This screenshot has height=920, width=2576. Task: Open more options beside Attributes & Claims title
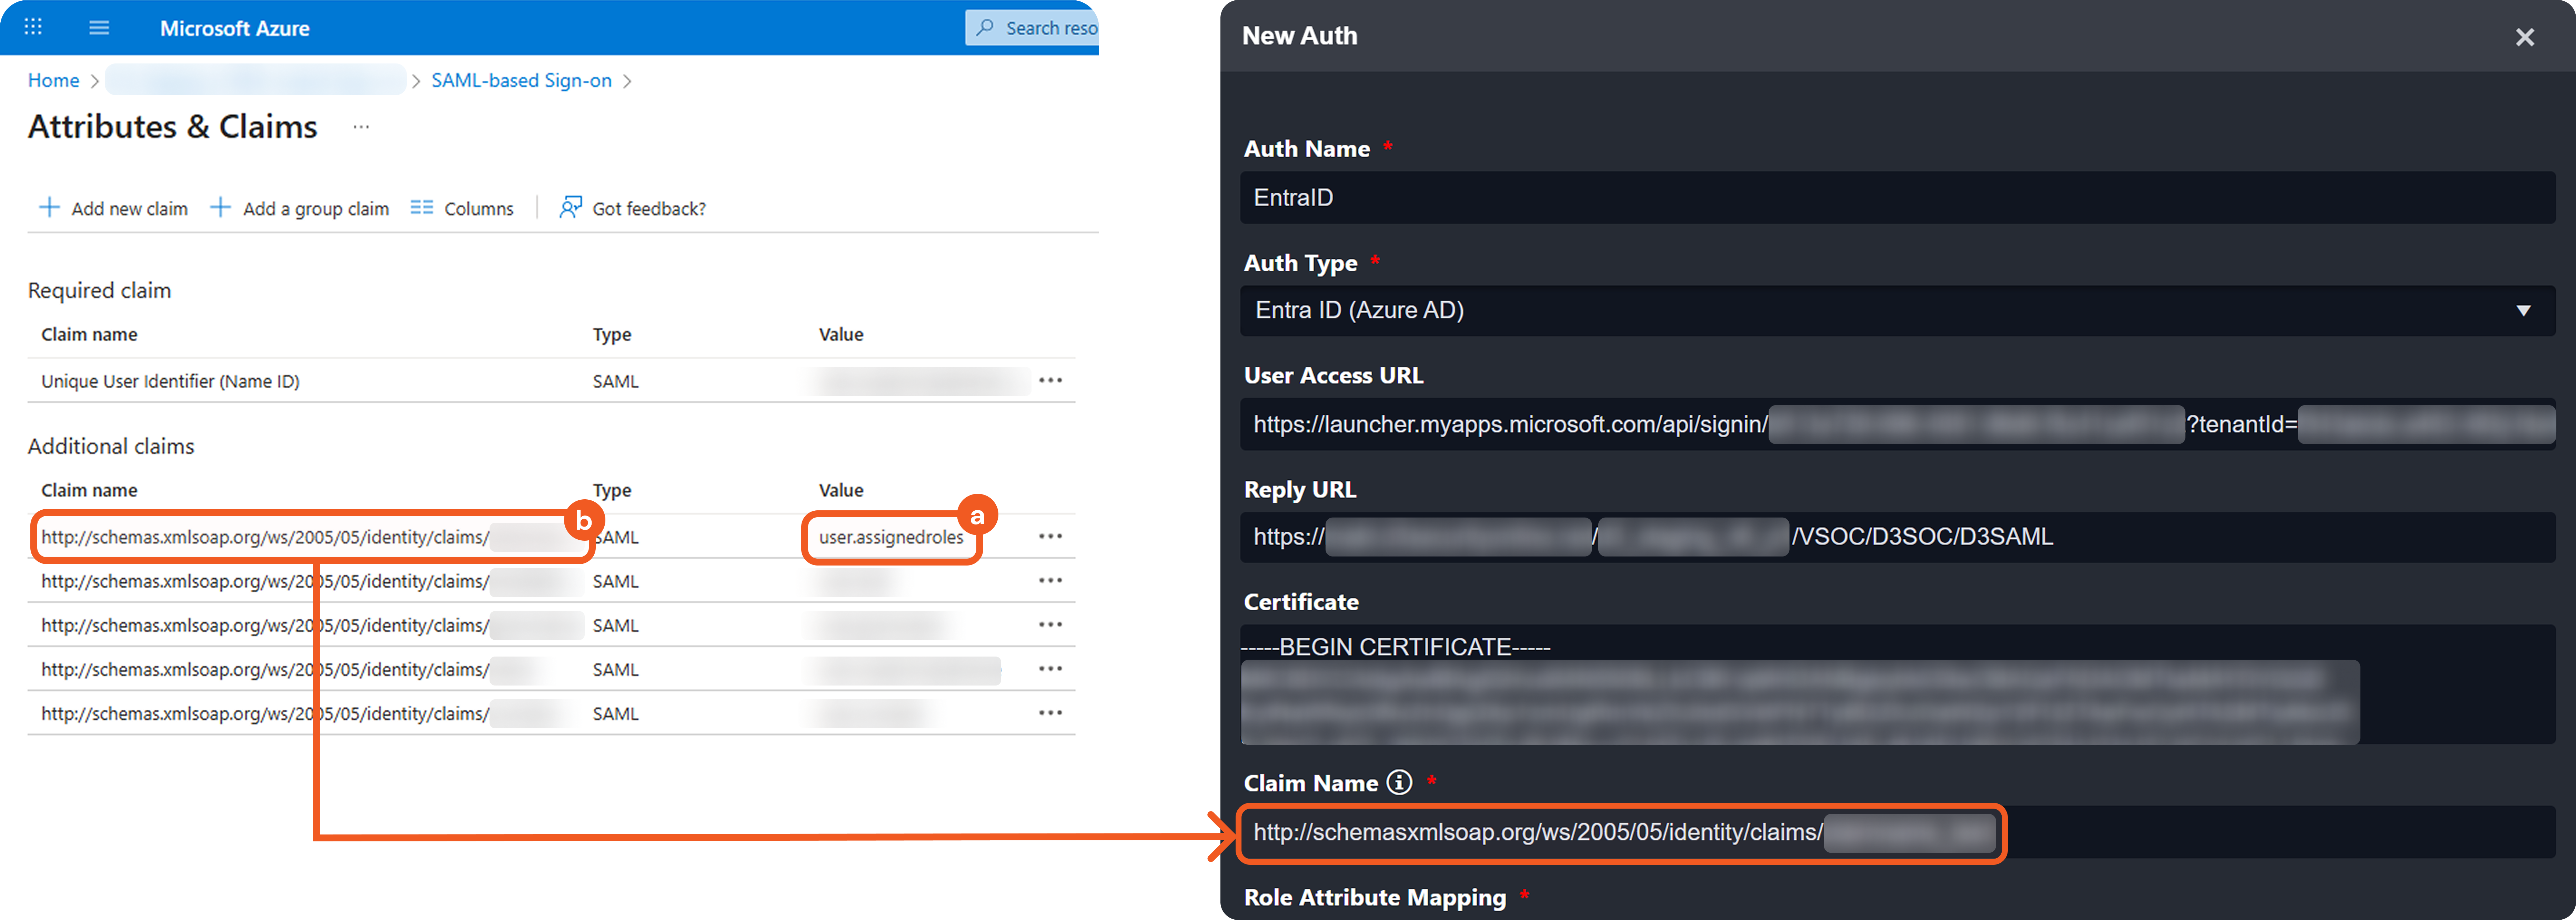coord(361,127)
